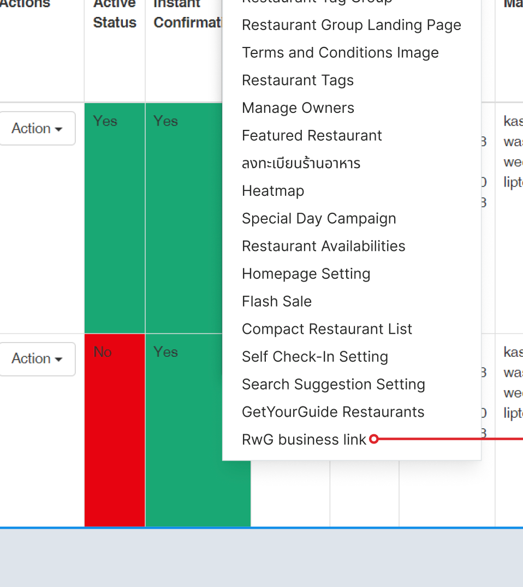Image resolution: width=523 pixels, height=587 pixels.
Task: Open Self Check-In Setting
Action: (x=315, y=357)
